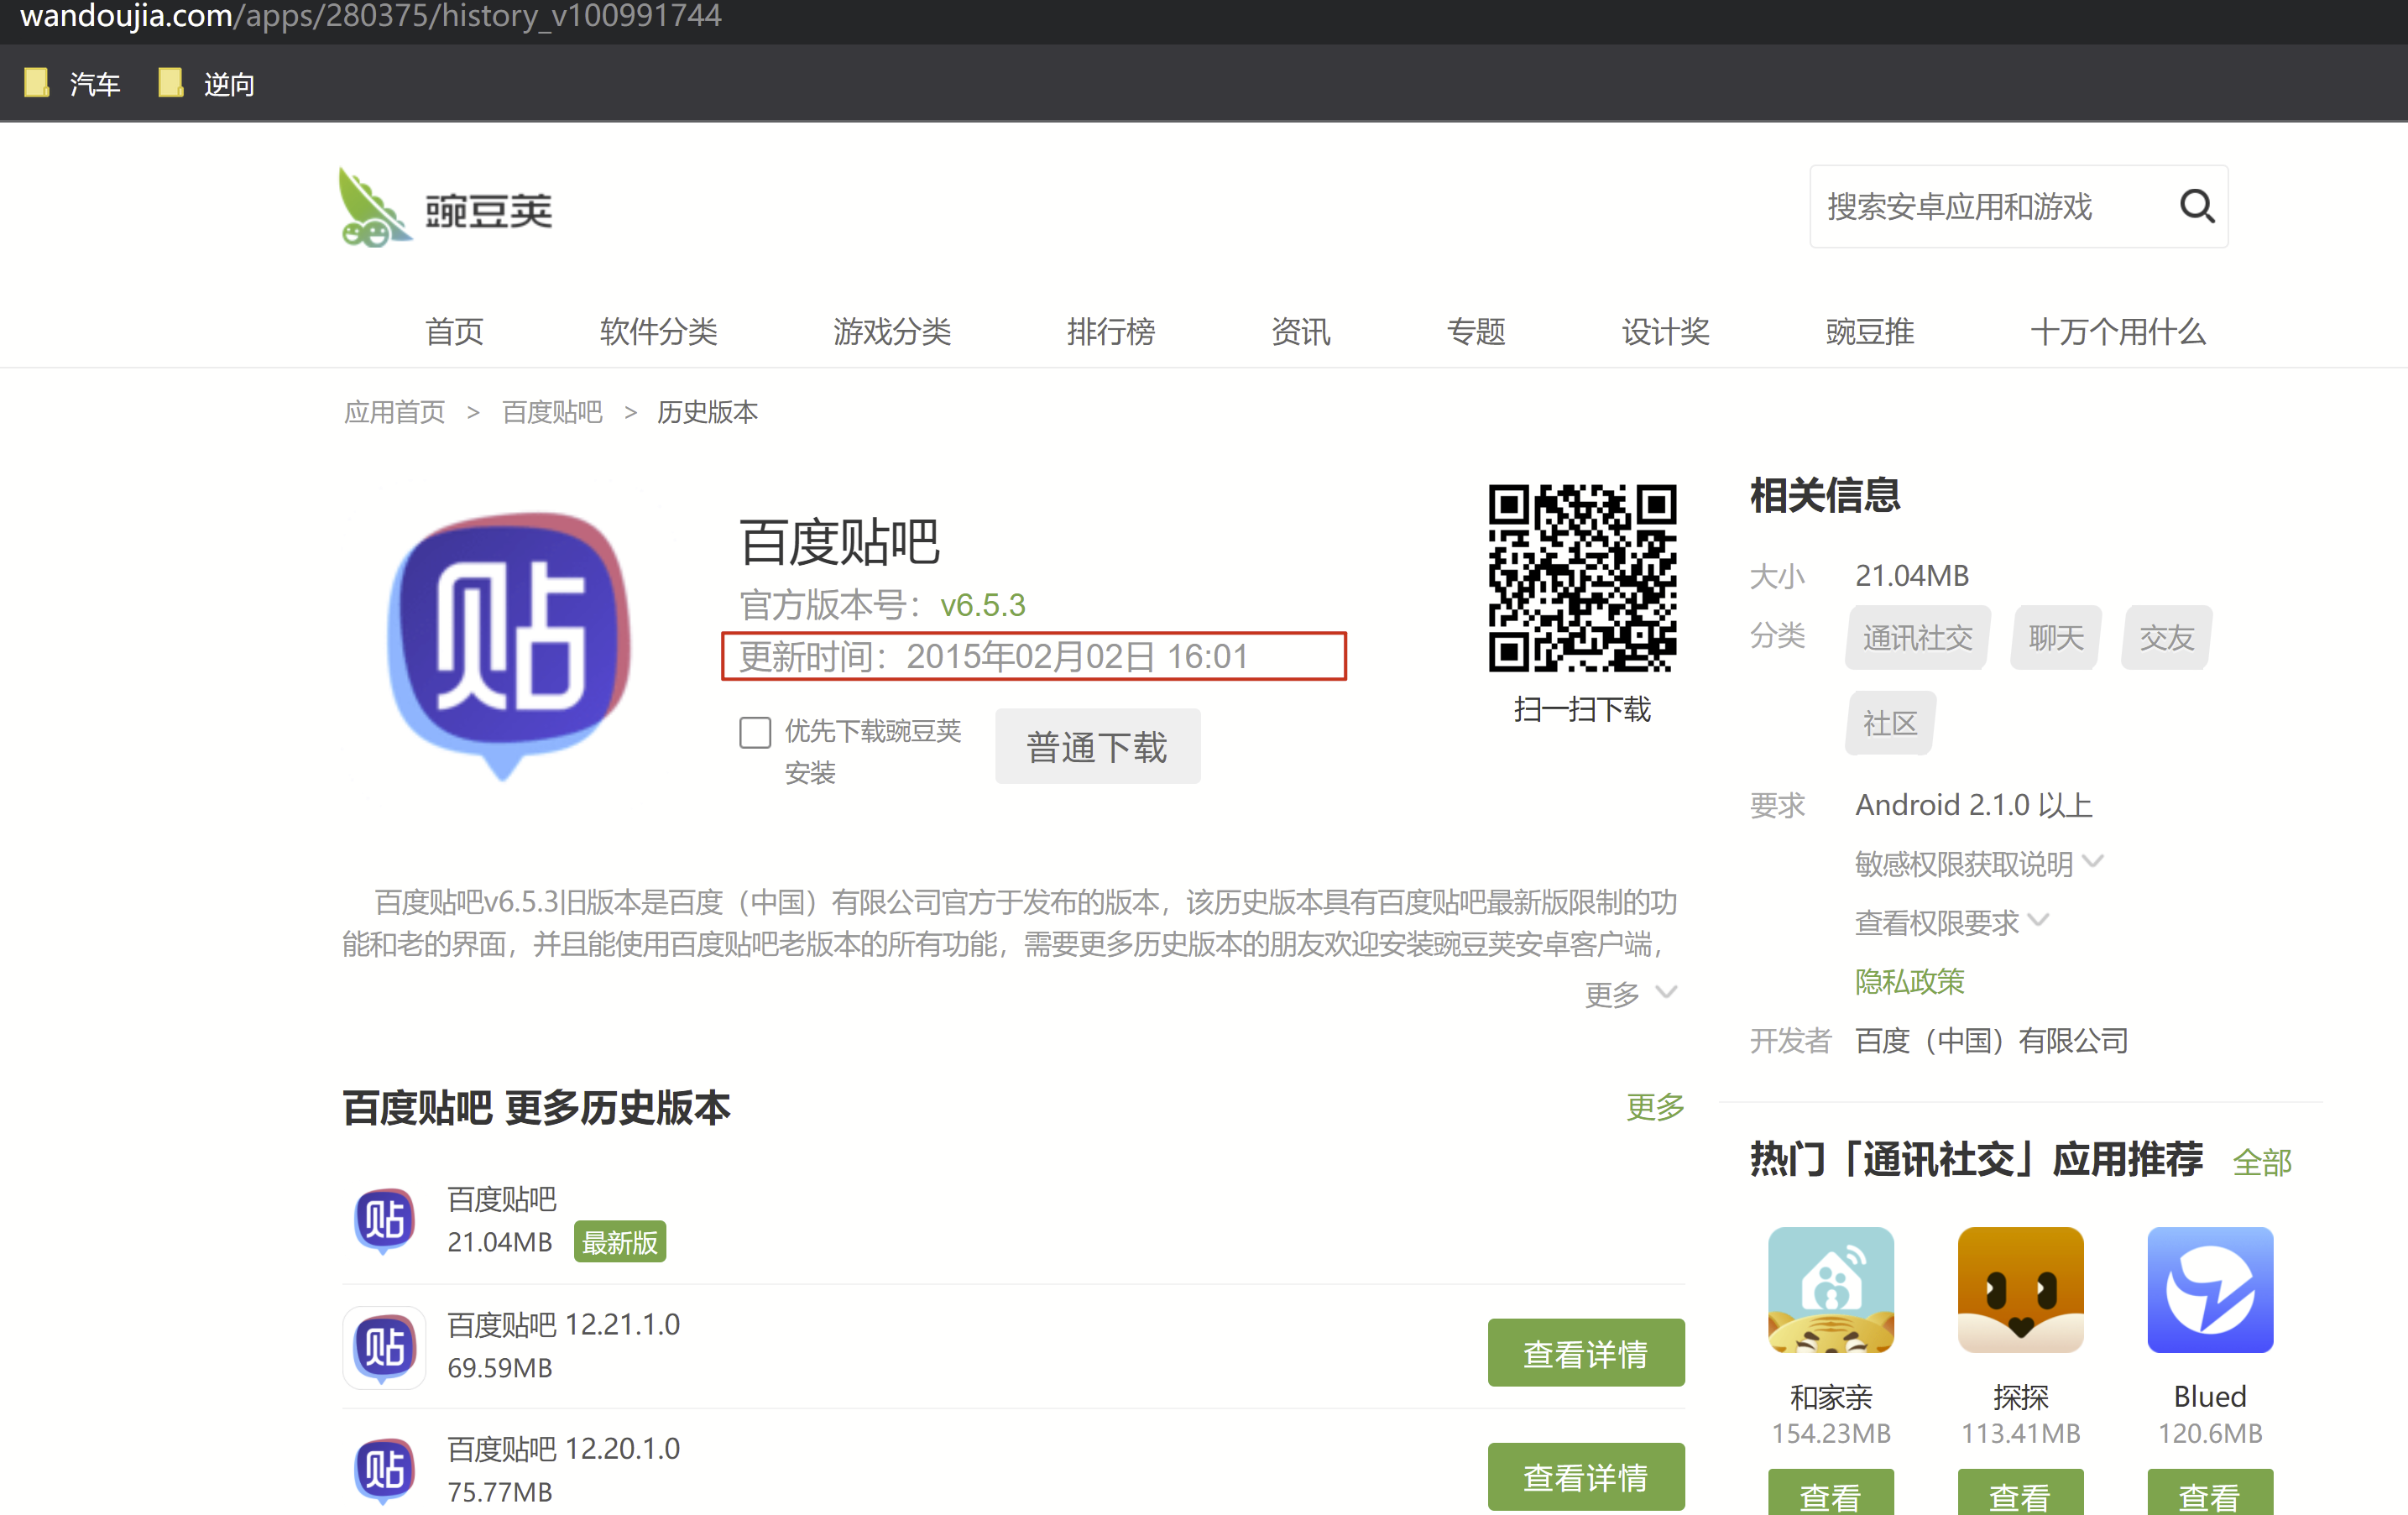Select the 社区 category tag
The width and height of the screenshot is (2408, 1515).
tap(1890, 723)
